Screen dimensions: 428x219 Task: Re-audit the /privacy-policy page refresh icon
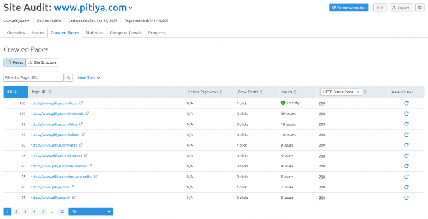(406, 177)
